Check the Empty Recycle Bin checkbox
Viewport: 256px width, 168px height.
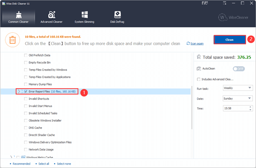[26, 63]
